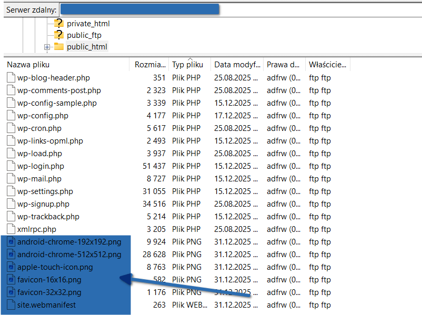Click the private_html question mark folder icon

coord(58,24)
